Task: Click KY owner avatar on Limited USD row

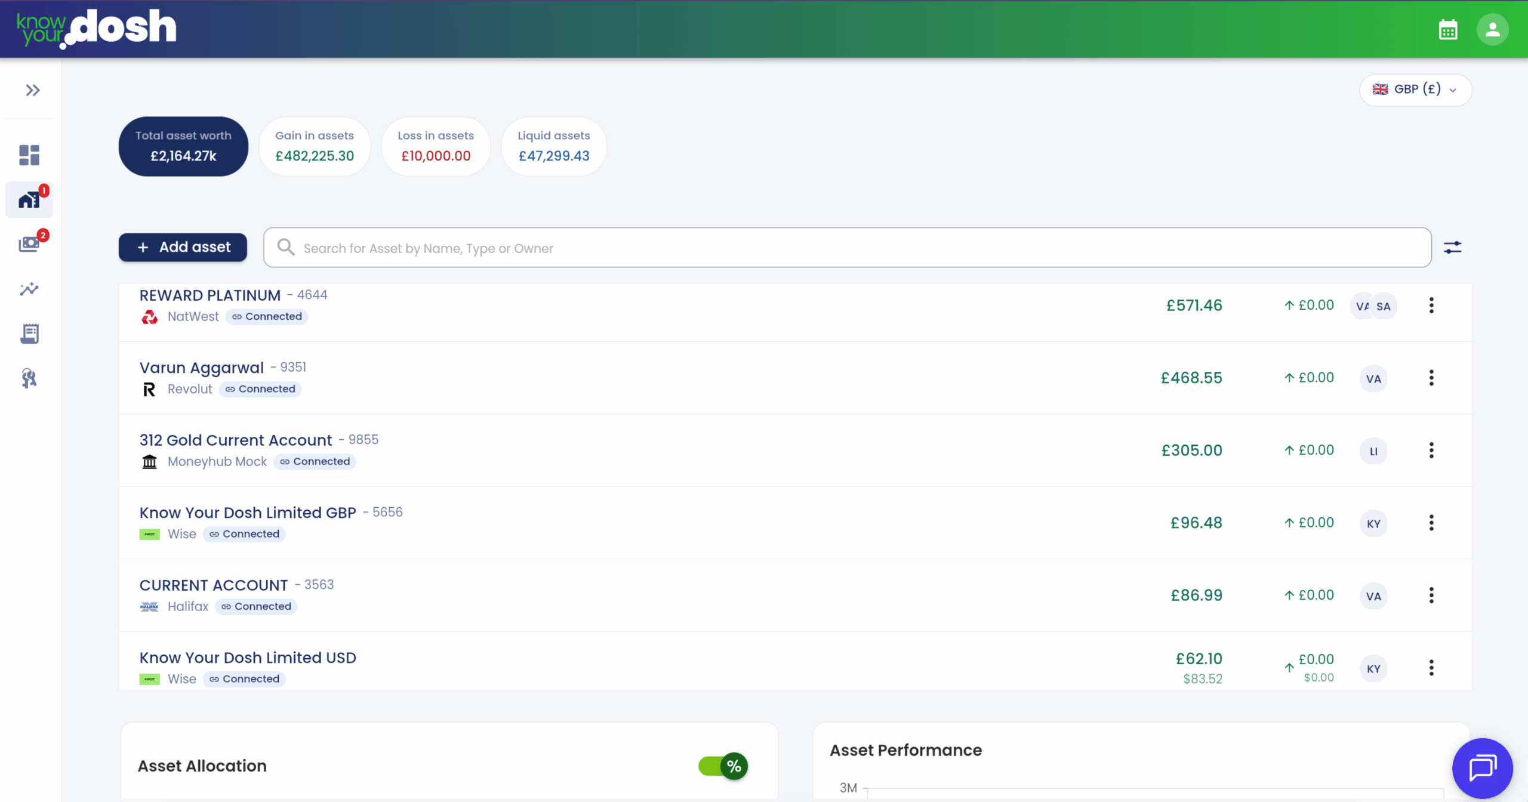Action: pyautogui.click(x=1373, y=669)
